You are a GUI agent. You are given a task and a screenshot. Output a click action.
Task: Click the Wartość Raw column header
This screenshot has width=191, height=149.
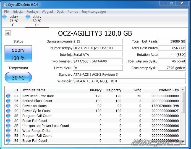(169, 90)
